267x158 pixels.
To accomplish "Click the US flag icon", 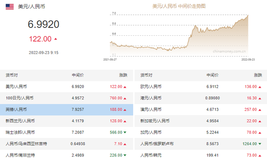I will click(10, 7).
